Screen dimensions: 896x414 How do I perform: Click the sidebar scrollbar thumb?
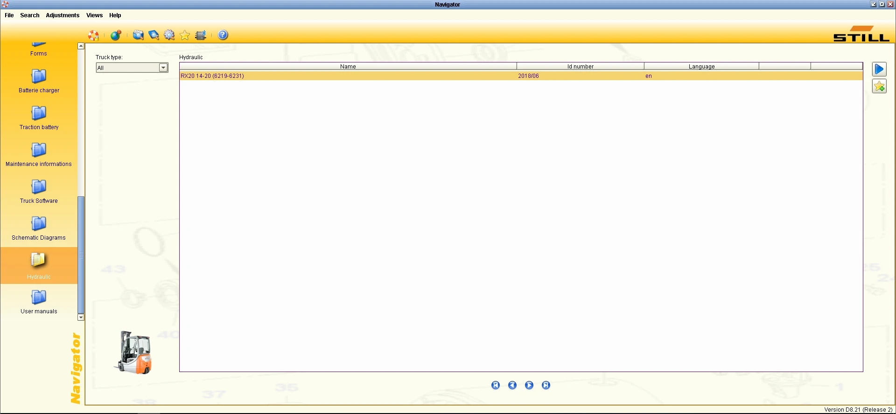click(81, 255)
